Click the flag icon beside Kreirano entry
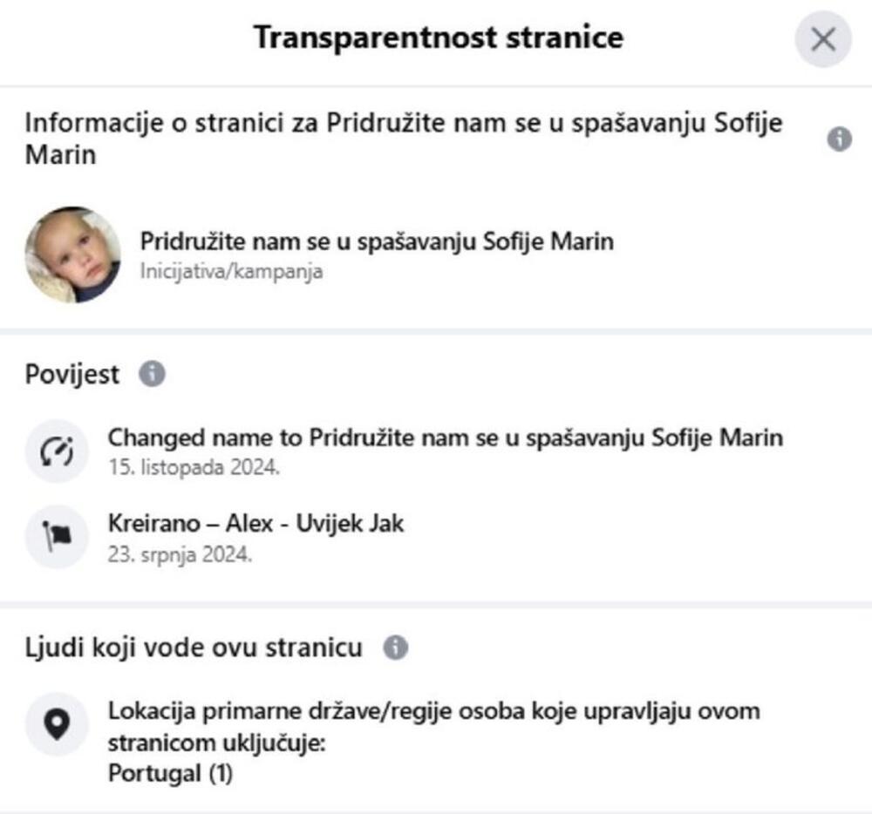 [57, 537]
